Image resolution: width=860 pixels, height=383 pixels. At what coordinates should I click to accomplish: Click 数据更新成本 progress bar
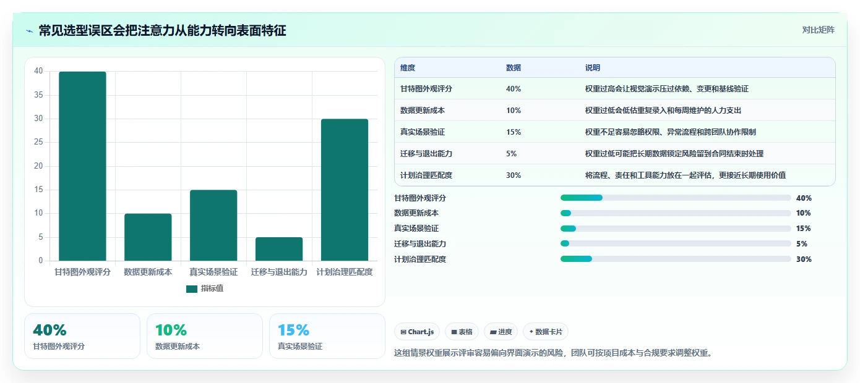[x=676, y=213]
